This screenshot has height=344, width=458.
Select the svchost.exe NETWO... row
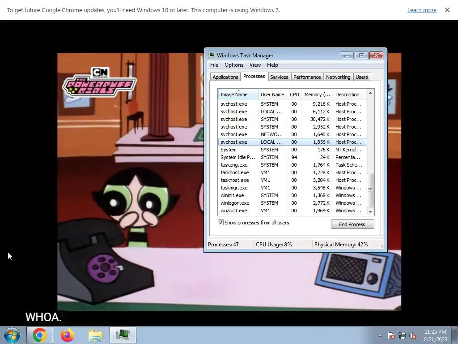292,134
